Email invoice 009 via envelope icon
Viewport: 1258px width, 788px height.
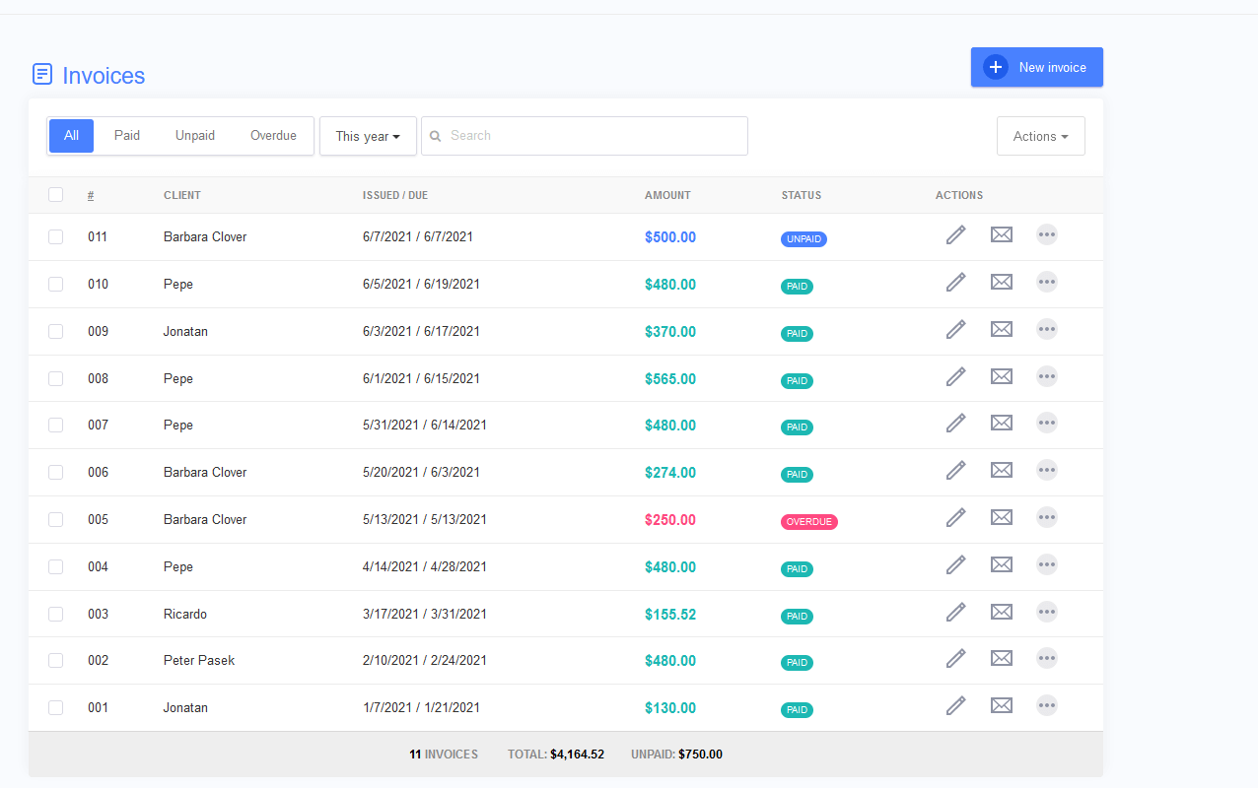(1002, 329)
